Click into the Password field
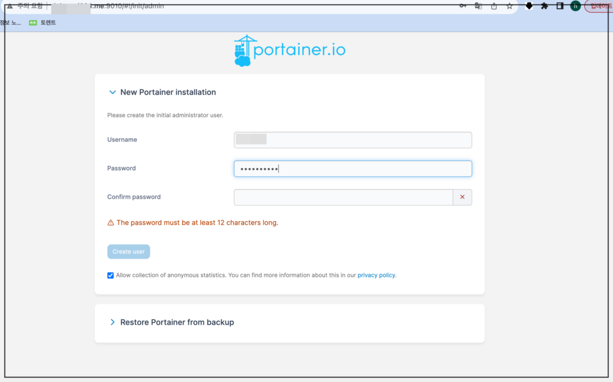The height and width of the screenshot is (382, 613). point(353,169)
